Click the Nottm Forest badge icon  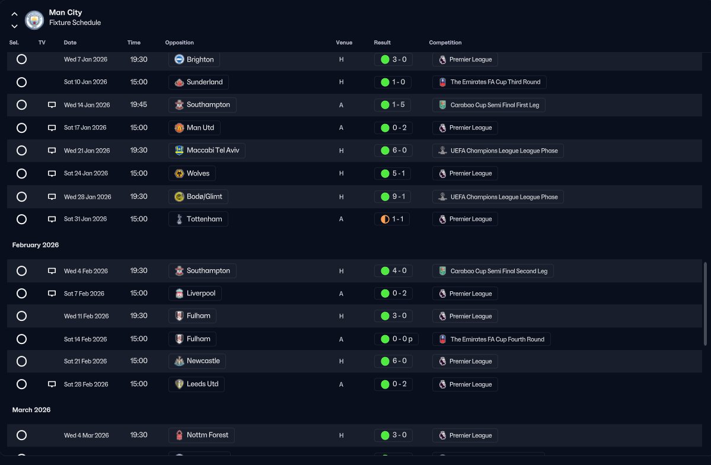(179, 435)
